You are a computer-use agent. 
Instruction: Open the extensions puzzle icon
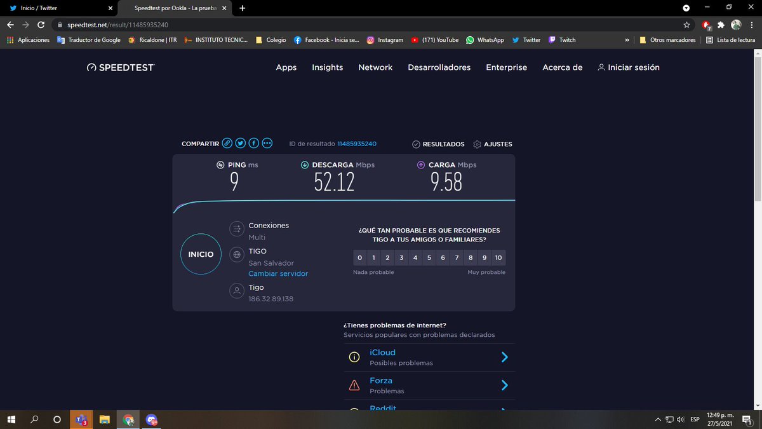click(x=721, y=25)
